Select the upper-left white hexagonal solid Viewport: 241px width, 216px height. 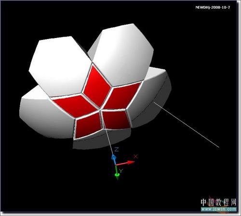[x=60, y=66]
